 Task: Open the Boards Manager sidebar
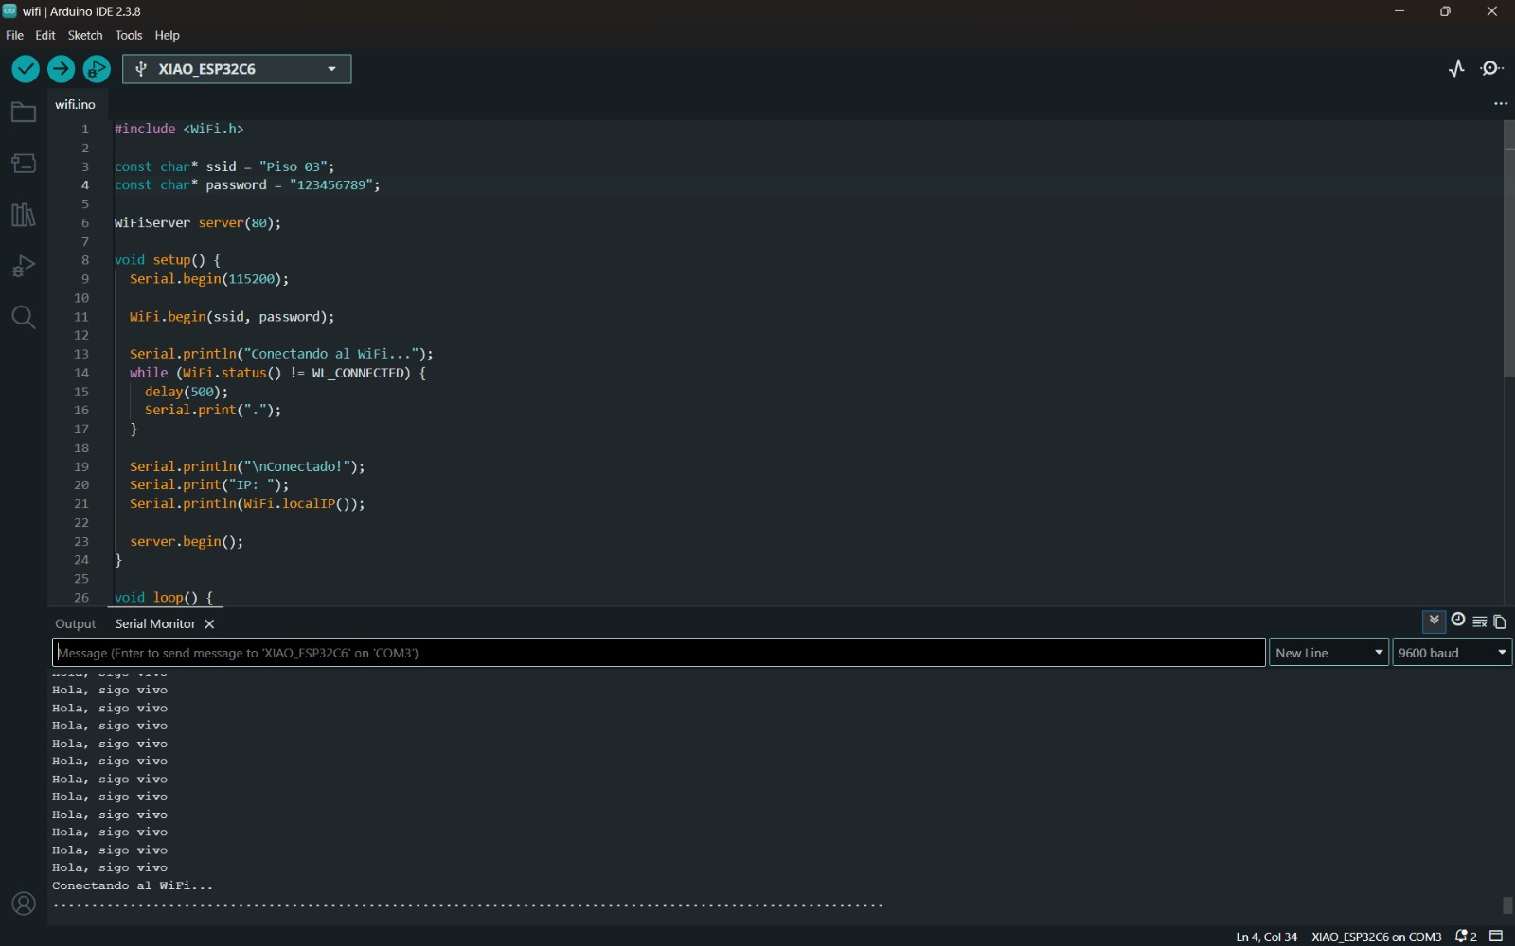point(23,164)
